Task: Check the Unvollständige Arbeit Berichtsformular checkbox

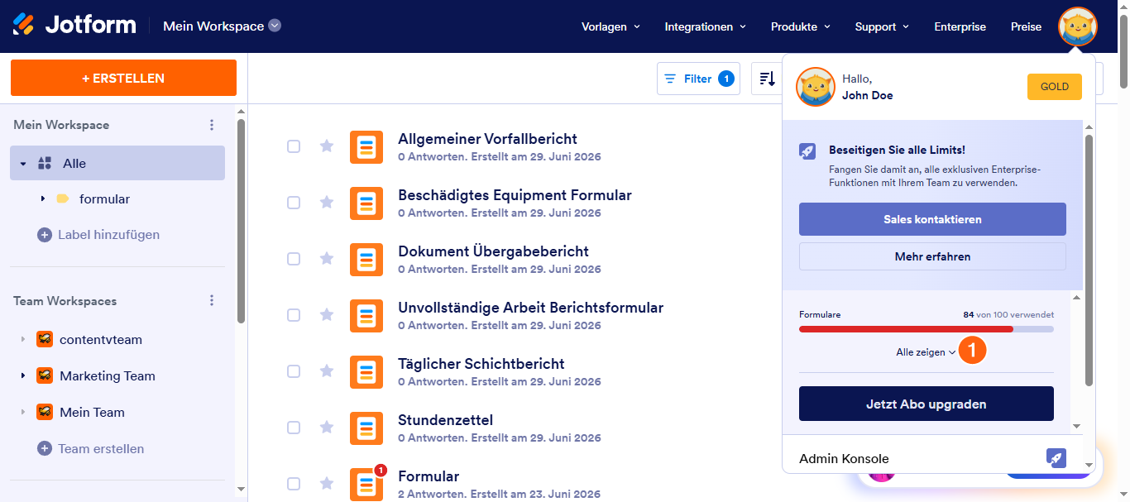Action: [x=294, y=315]
